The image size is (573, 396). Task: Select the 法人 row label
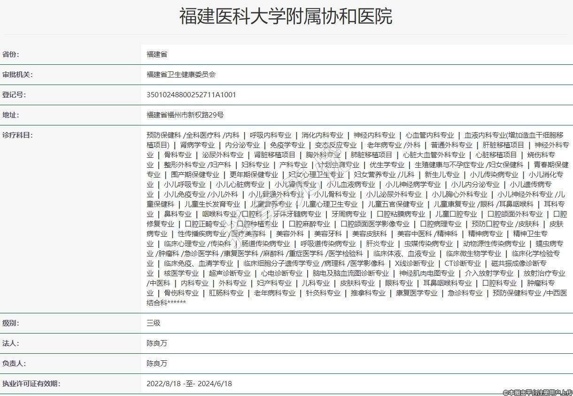point(11,343)
